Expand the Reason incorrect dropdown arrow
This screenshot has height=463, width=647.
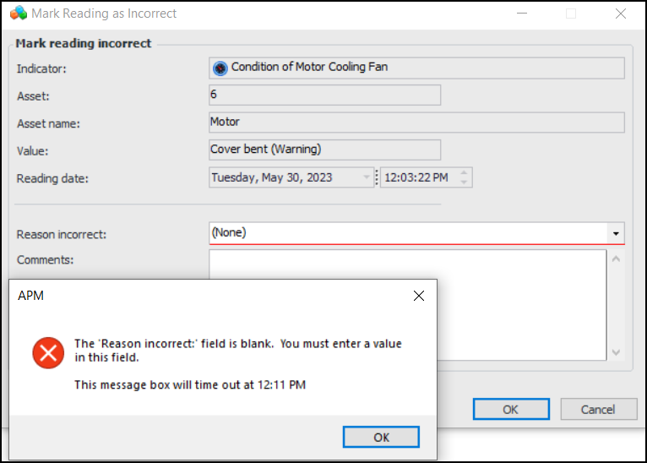coord(616,233)
